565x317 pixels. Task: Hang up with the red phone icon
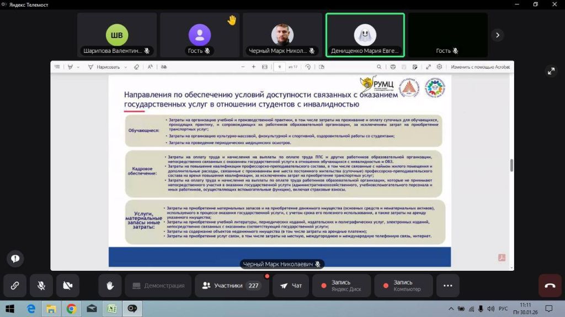pyautogui.click(x=550, y=286)
